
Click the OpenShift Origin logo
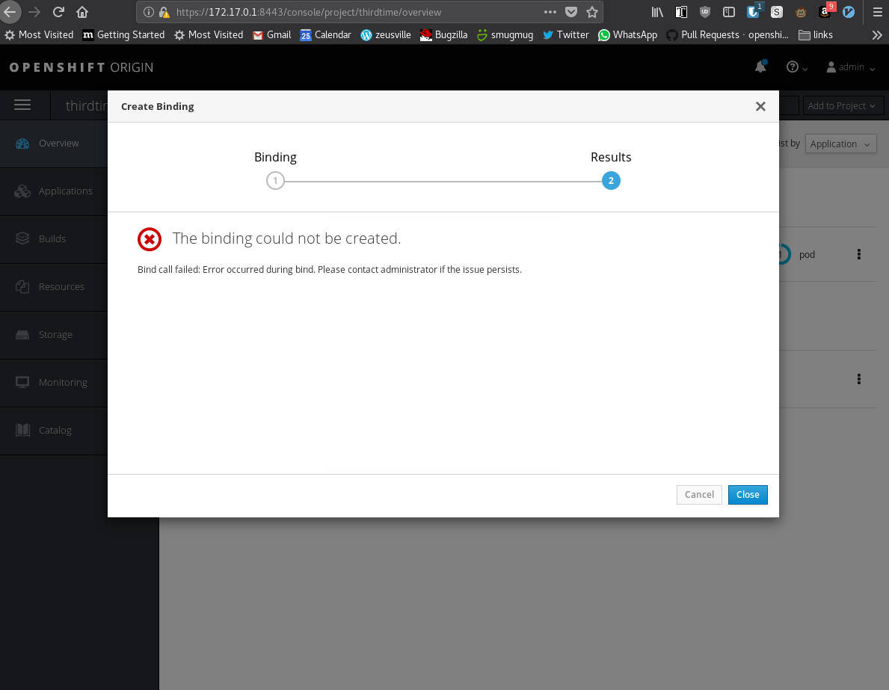pos(81,67)
